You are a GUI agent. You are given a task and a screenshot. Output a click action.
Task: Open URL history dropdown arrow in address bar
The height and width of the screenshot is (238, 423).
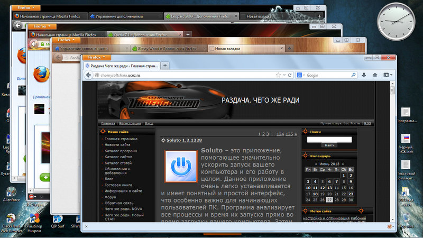284,75
